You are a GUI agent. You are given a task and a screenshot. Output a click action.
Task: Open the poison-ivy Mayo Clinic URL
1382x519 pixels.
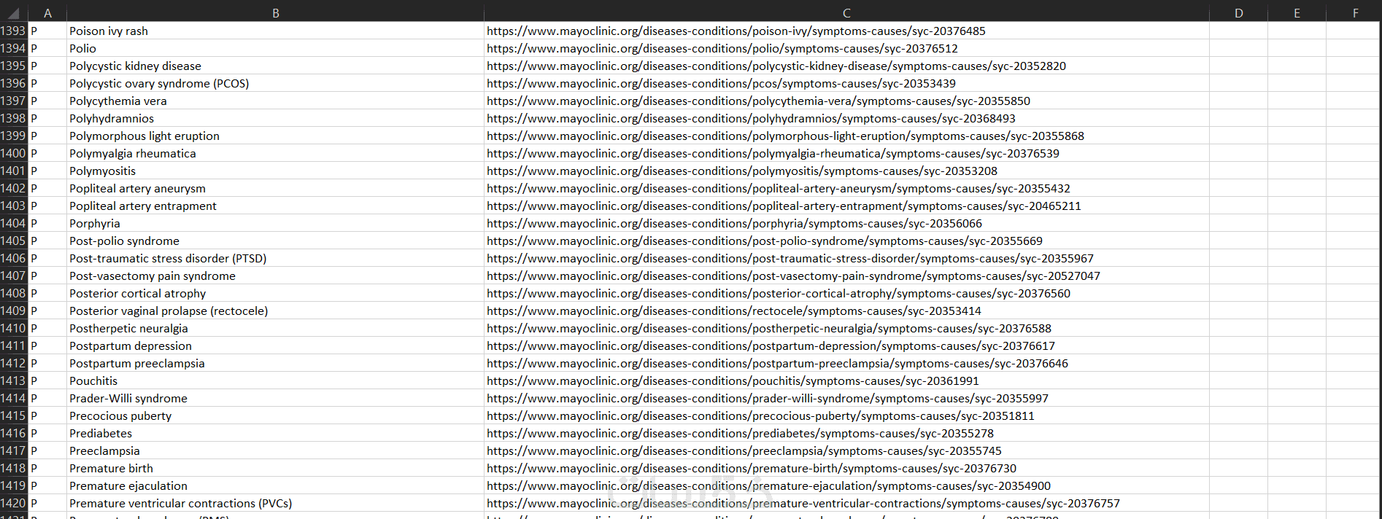[x=846, y=31]
